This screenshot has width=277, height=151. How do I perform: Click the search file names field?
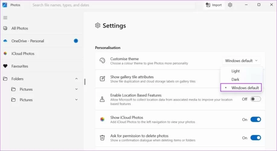point(115,5)
